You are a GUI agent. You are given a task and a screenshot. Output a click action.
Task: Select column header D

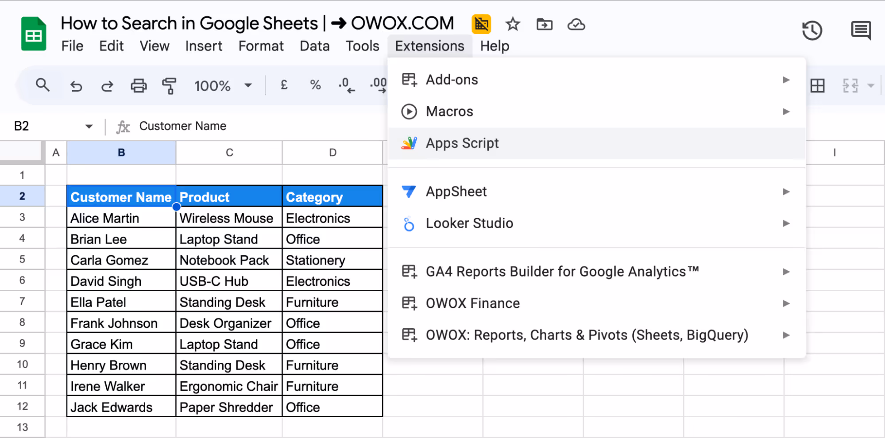[x=332, y=152]
